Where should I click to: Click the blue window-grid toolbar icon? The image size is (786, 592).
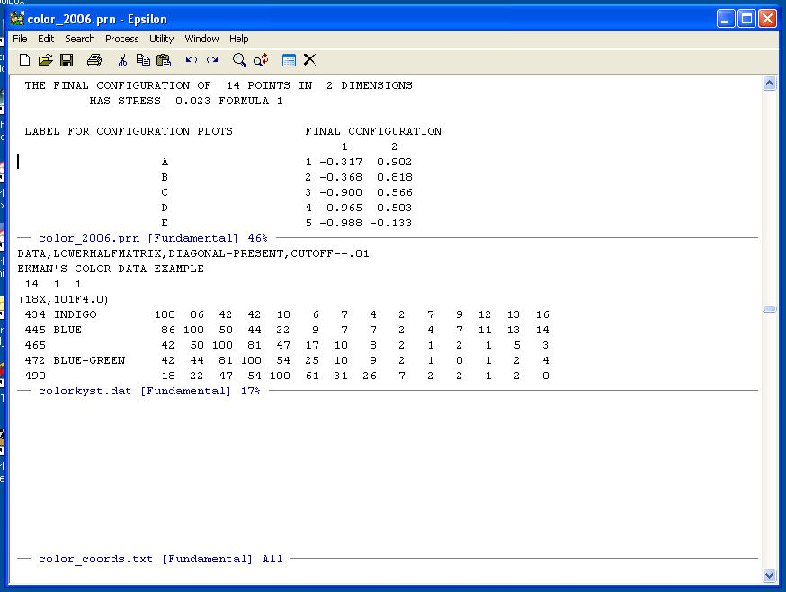[x=289, y=60]
